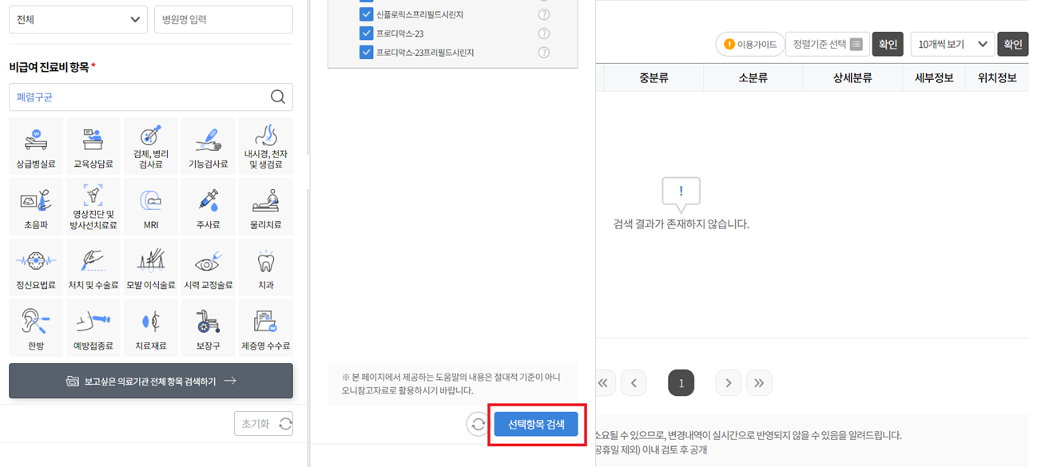This screenshot has width=1041, height=467.
Task: Select the 예방접종료 (vaccination) icon
Action: (93, 327)
